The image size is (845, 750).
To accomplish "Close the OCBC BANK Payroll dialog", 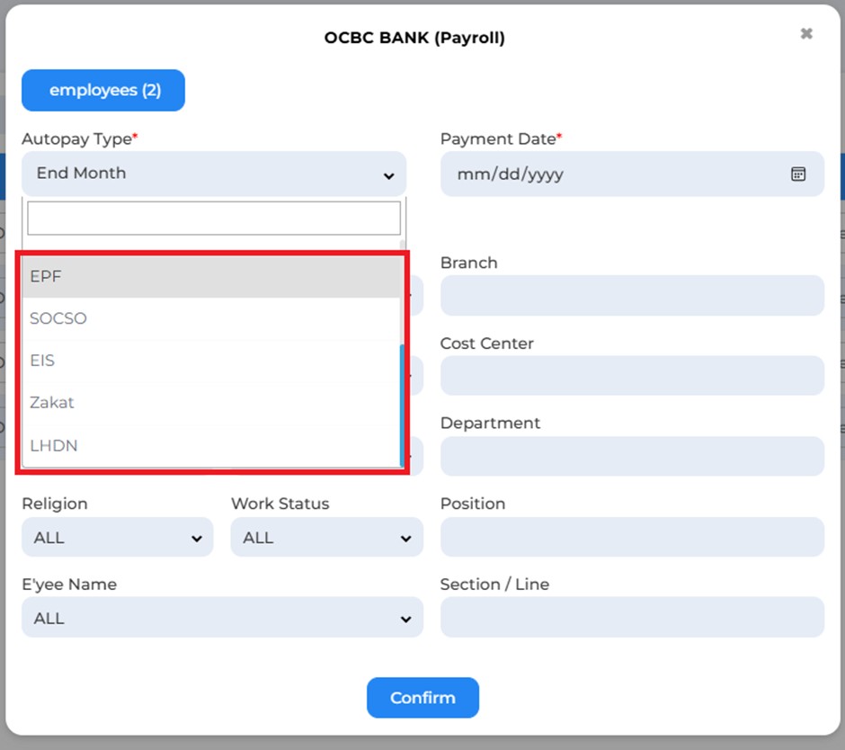I will pyautogui.click(x=806, y=33).
